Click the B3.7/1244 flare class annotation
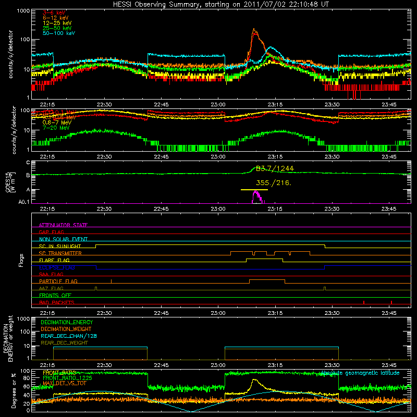Screen dimensions: 417x417 275,168
